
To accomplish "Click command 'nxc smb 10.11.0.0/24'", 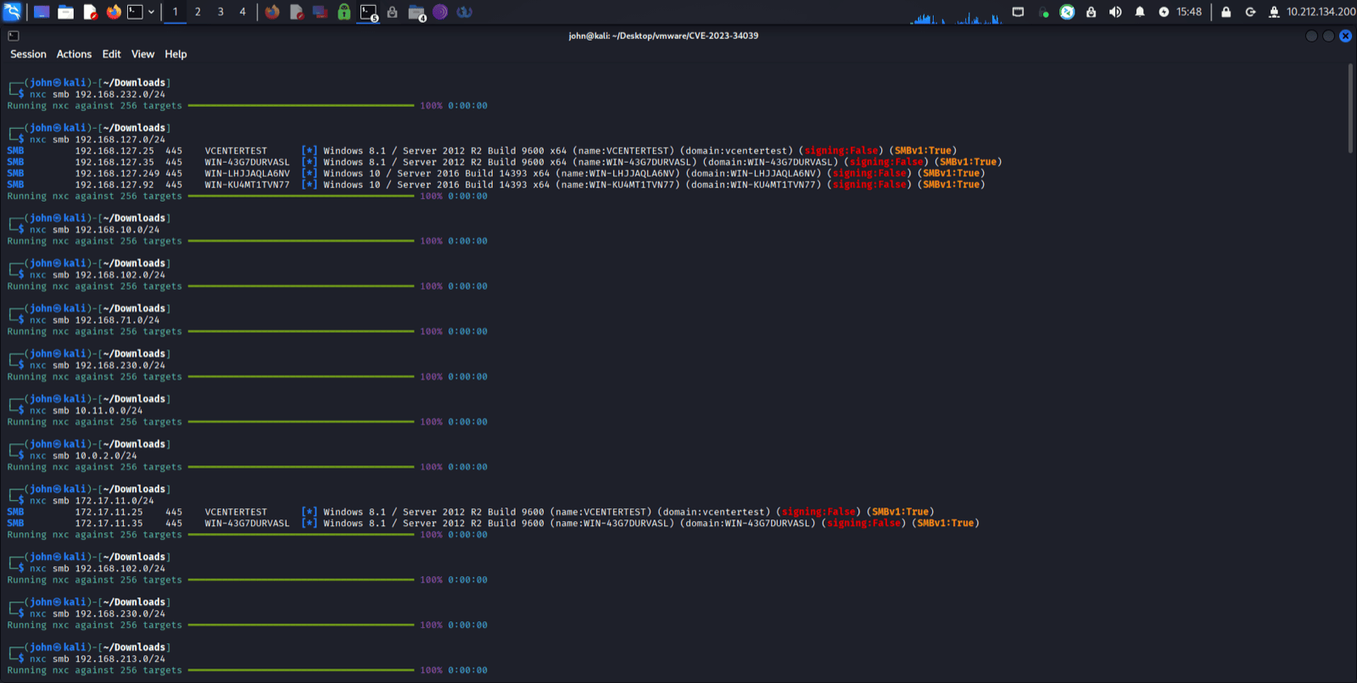I will point(87,411).
